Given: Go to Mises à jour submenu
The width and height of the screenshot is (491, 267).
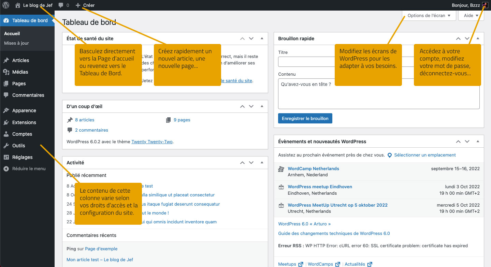Looking at the screenshot, I should (x=16, y=43).
